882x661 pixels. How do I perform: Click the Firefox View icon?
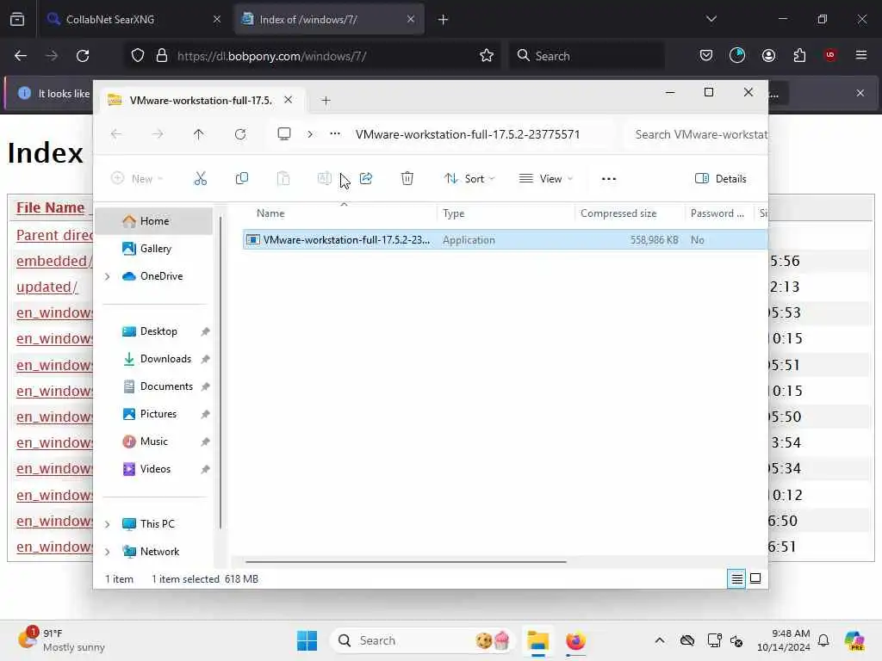17,19
